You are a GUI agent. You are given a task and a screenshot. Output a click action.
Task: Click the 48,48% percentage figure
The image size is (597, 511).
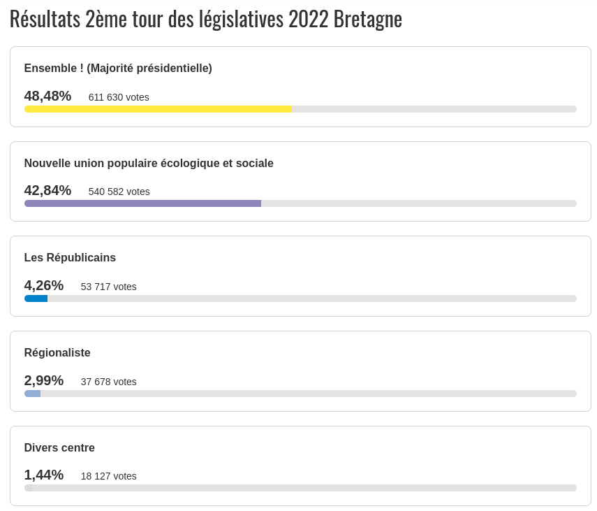click(x=47, y=96)
